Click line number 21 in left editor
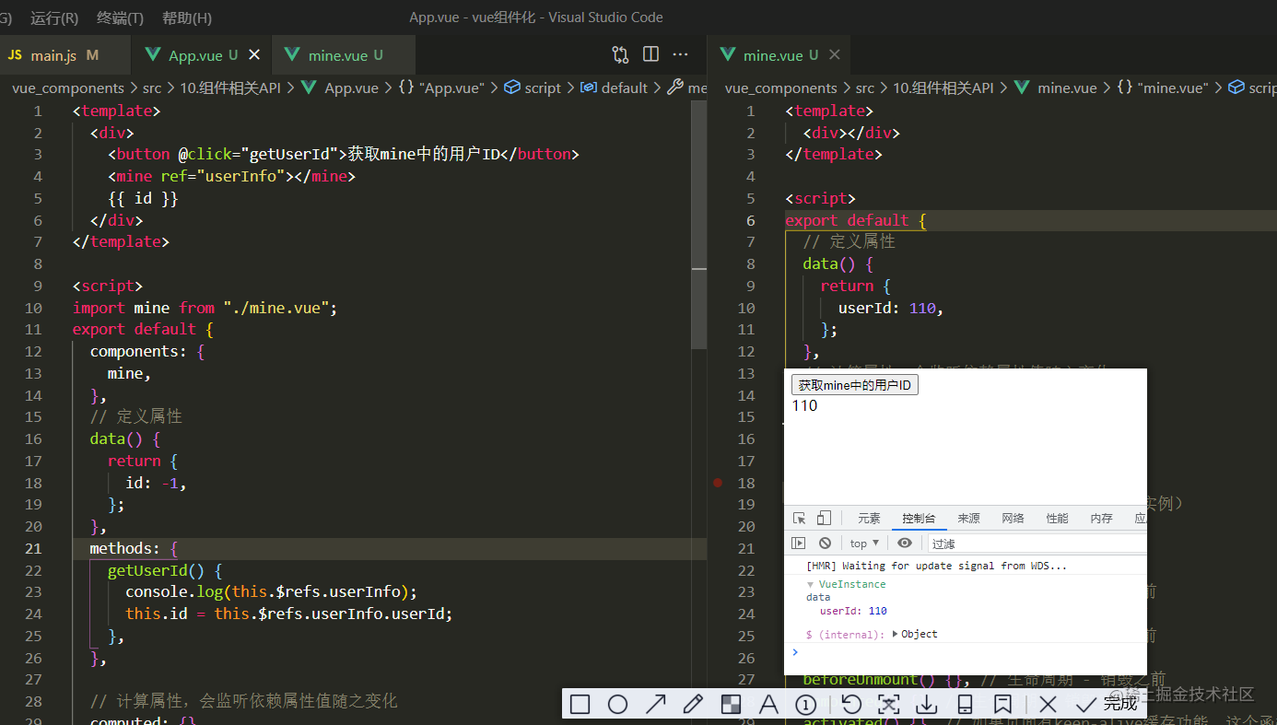This screenshot has width=1277, height=725. (33, 548)
